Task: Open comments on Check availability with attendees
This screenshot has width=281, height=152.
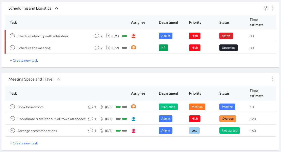Action: point(97,36)
